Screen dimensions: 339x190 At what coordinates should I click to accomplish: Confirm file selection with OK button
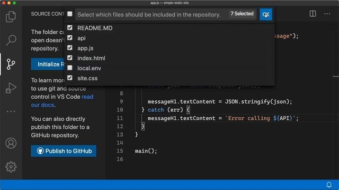[266, 14]
